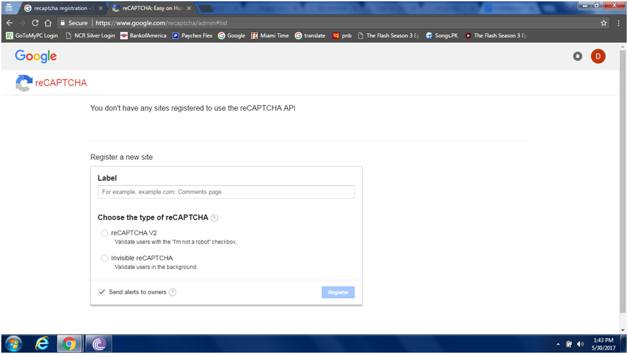
Task: Open Chrome from the taskbar
Action: [x=69, y=343]
